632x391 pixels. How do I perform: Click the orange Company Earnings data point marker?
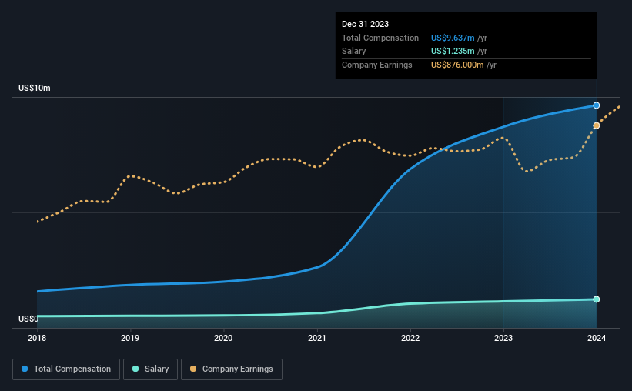point(596,125)
